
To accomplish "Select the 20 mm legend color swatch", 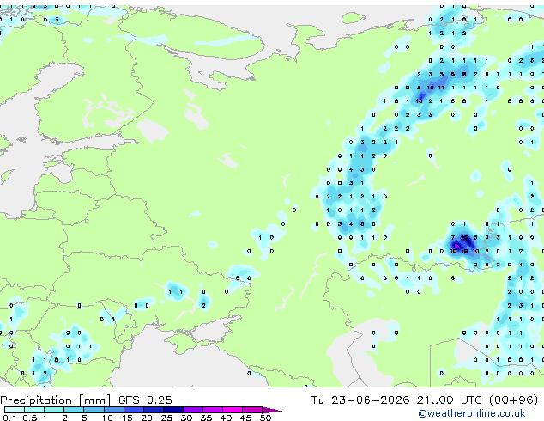I will [154, 410].
